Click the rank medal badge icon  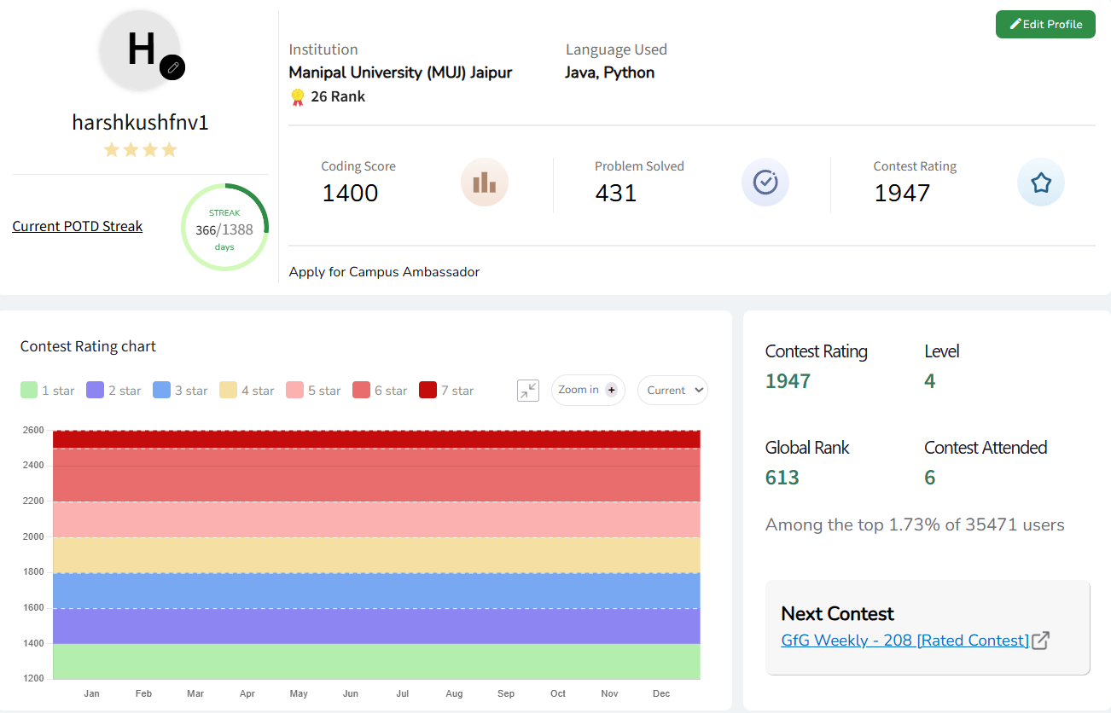coord(297,97)
